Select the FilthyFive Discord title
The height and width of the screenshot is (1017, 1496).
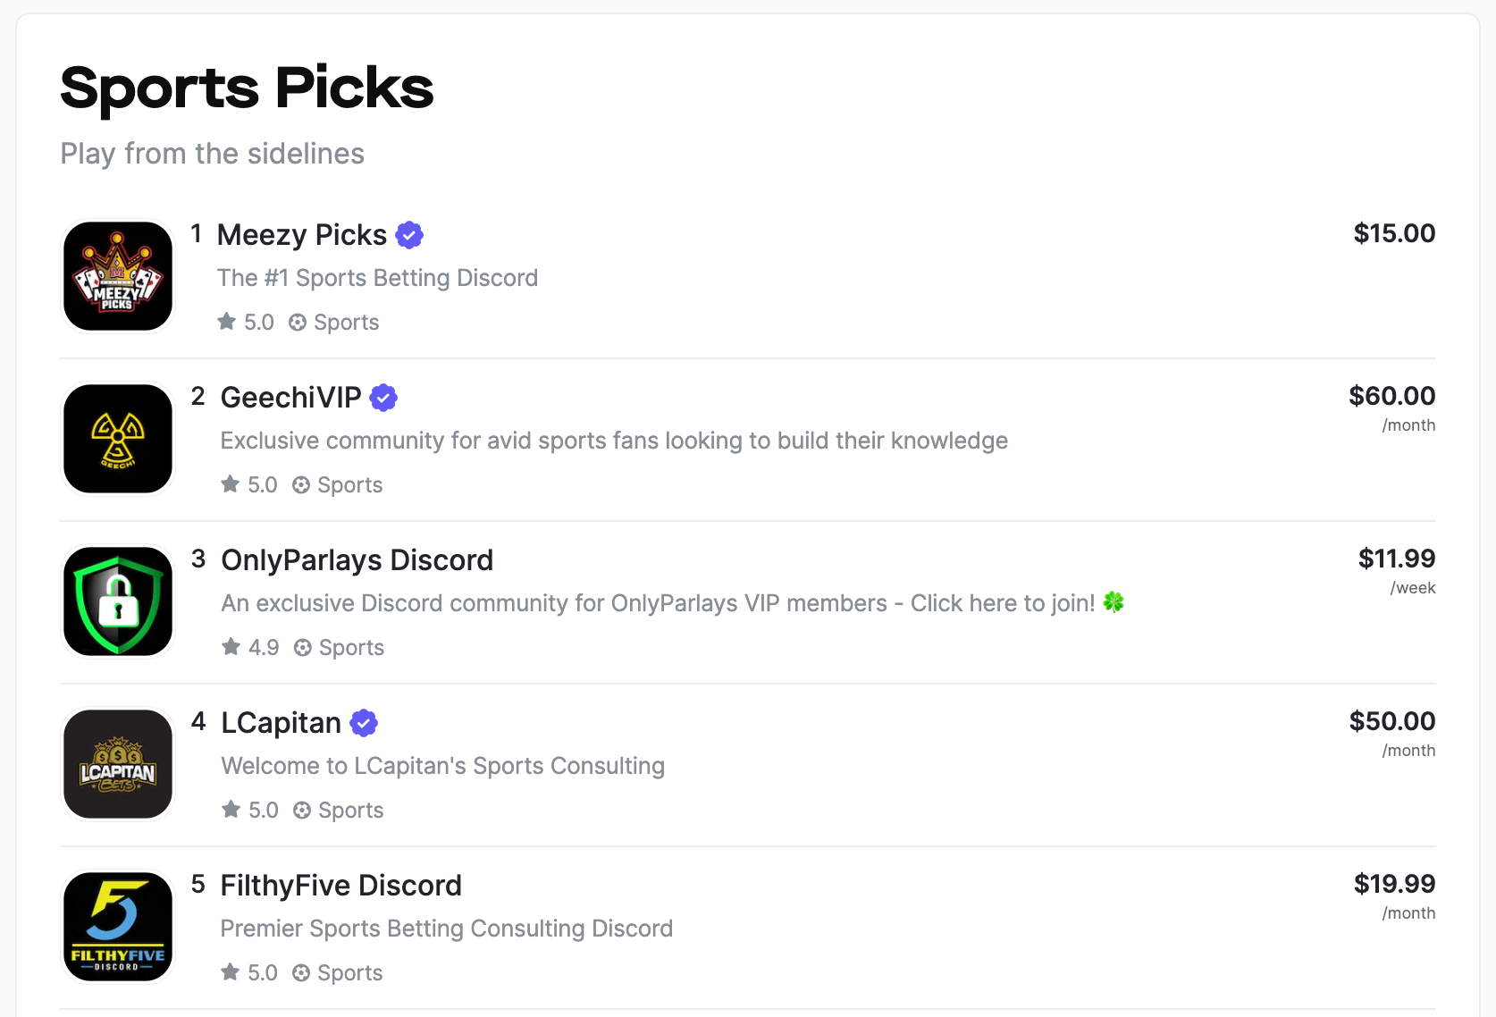point(340,885)
